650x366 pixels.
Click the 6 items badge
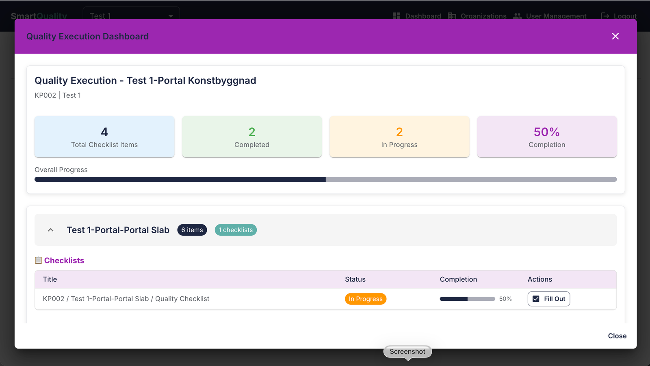click(192, 230)
